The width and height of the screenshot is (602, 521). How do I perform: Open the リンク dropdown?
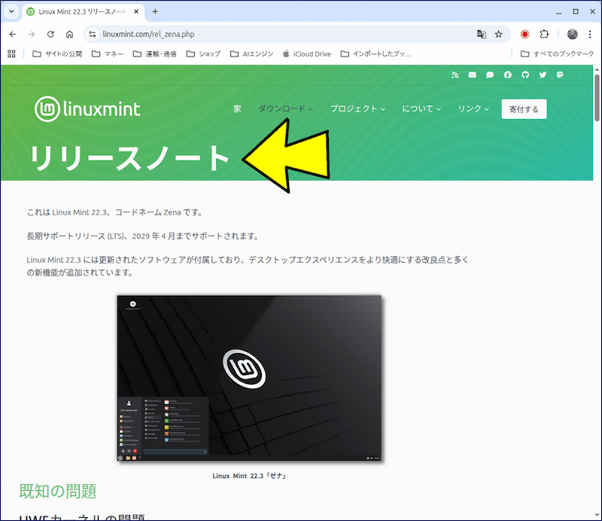pos(473,108)
